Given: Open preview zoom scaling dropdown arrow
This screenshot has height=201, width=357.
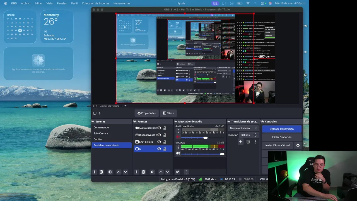Looking at the screenshot, I should pos(125,106).
